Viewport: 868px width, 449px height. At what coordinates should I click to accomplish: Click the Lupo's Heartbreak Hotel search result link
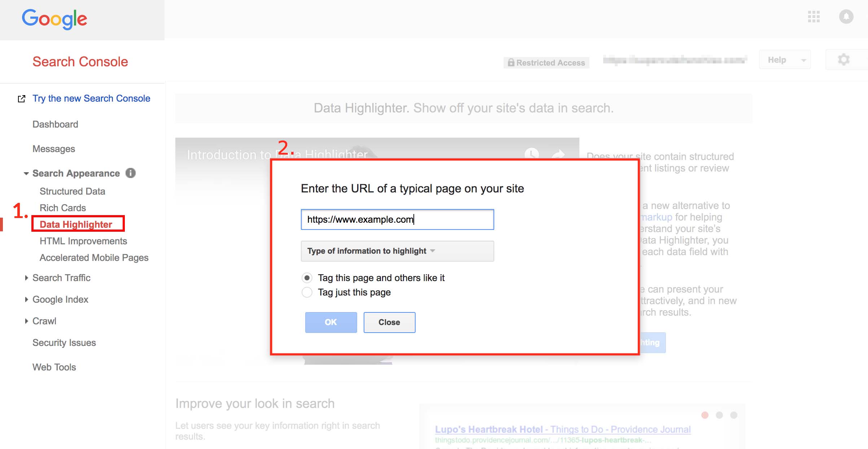(563, 429)
